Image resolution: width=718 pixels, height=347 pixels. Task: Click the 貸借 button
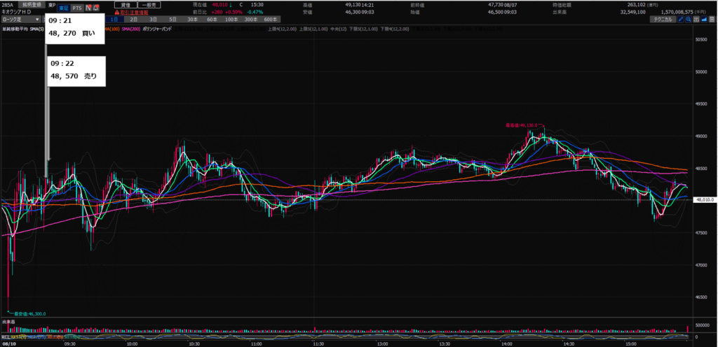125,5
